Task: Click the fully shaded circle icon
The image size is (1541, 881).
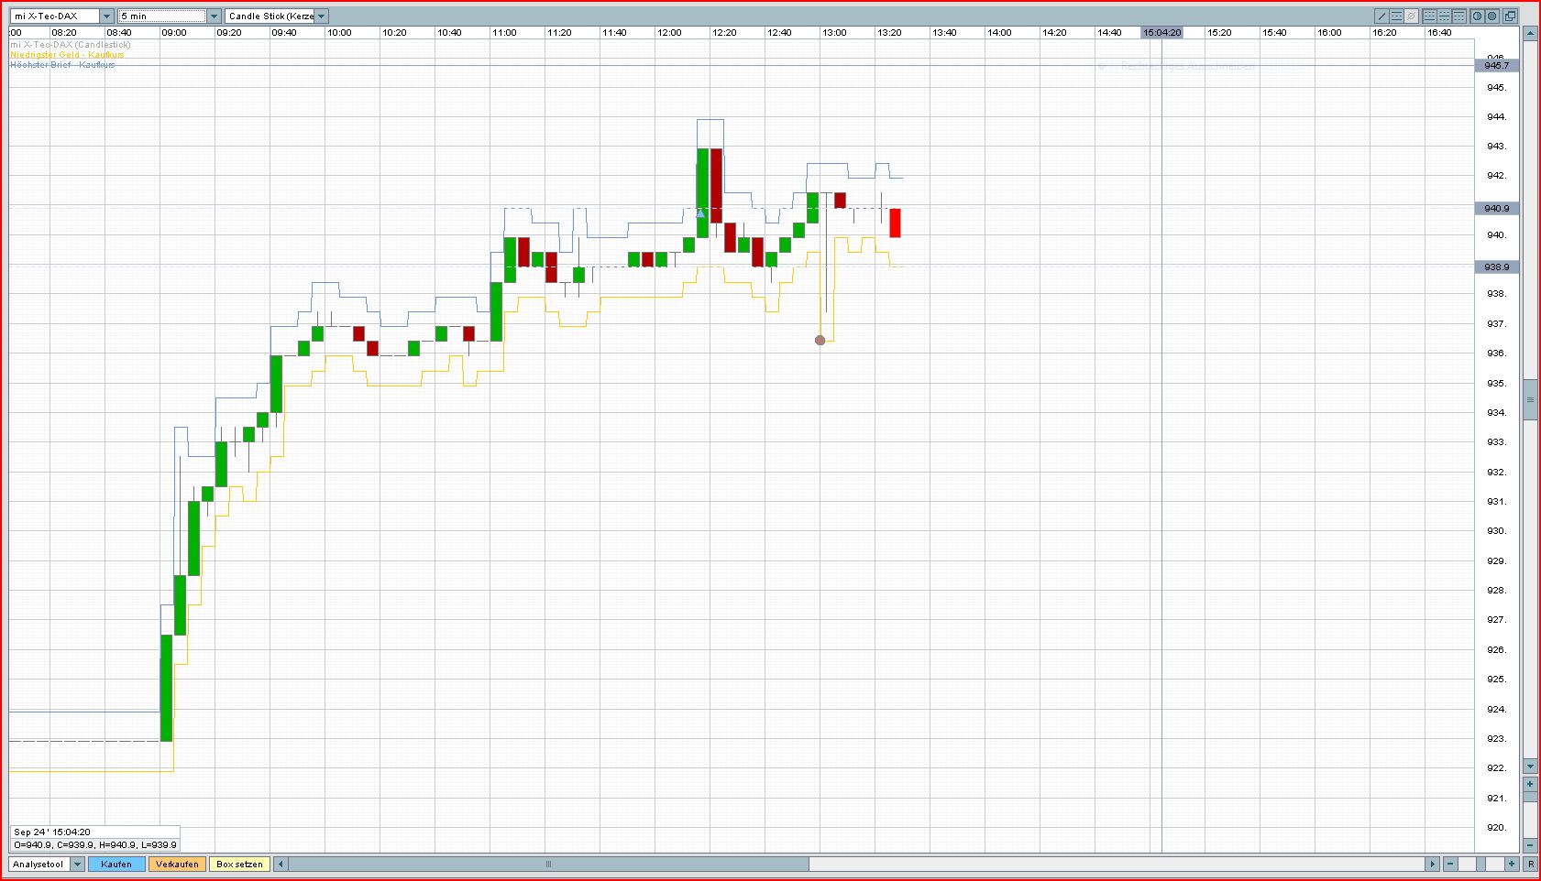Action: tap(1491, 16)
